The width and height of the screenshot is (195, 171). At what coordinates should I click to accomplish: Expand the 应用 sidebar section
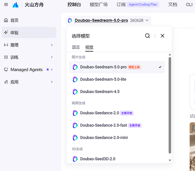tap(52, 82)
